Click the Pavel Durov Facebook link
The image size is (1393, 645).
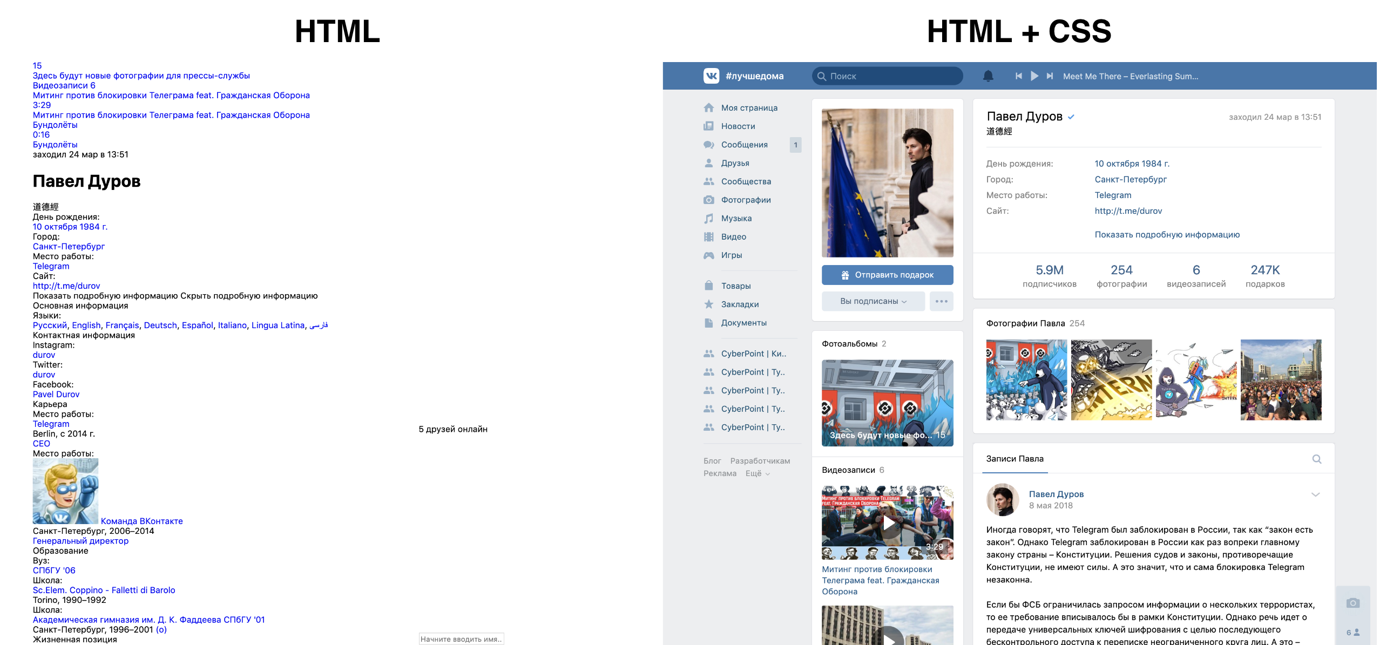[56, 394]
